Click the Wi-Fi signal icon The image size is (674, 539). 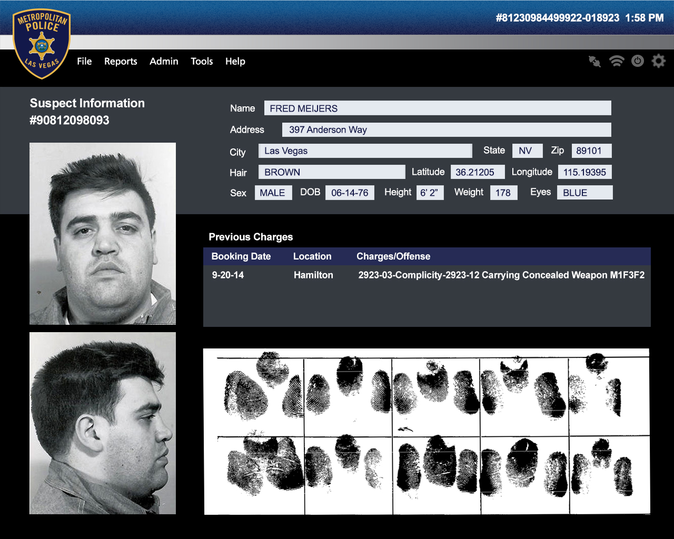pos(616,61)
